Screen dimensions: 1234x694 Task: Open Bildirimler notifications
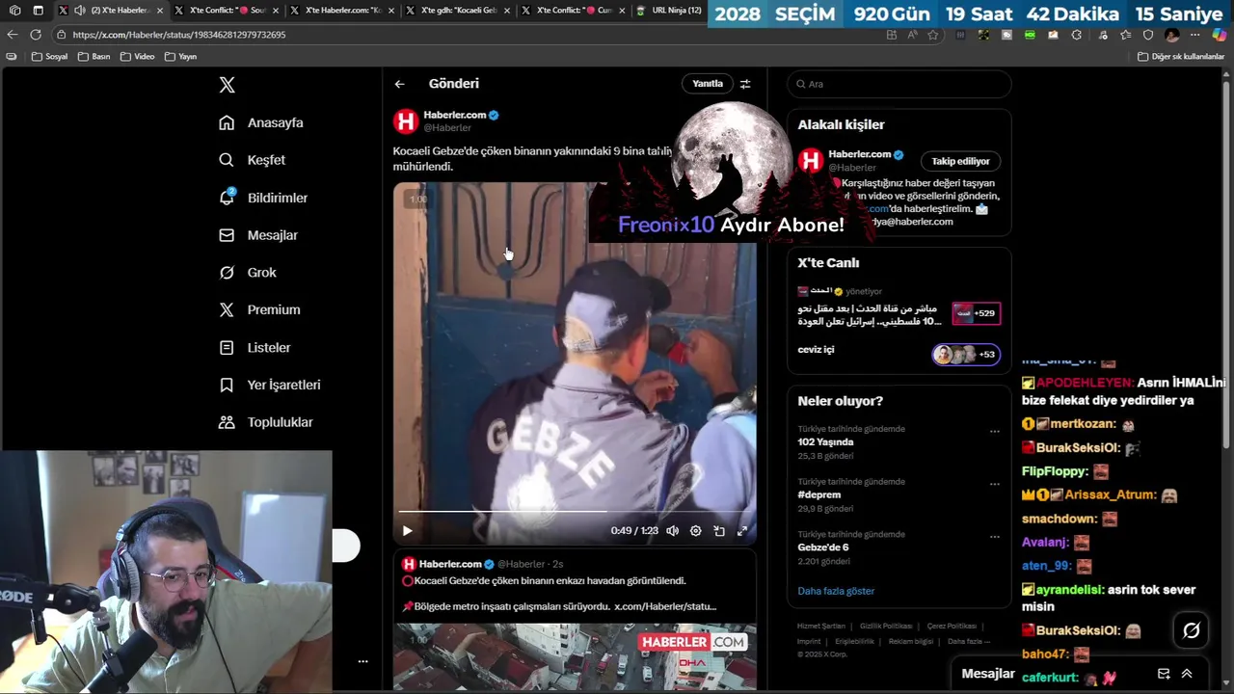coord(263,198)
